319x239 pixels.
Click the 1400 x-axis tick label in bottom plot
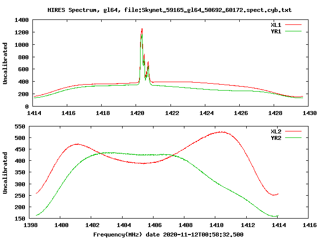tap(61, 225)
